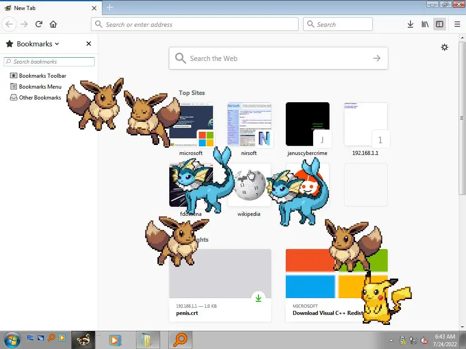The image size is (466, 349).
Task: Open the Windows Start menu
Action: (12, 340)
